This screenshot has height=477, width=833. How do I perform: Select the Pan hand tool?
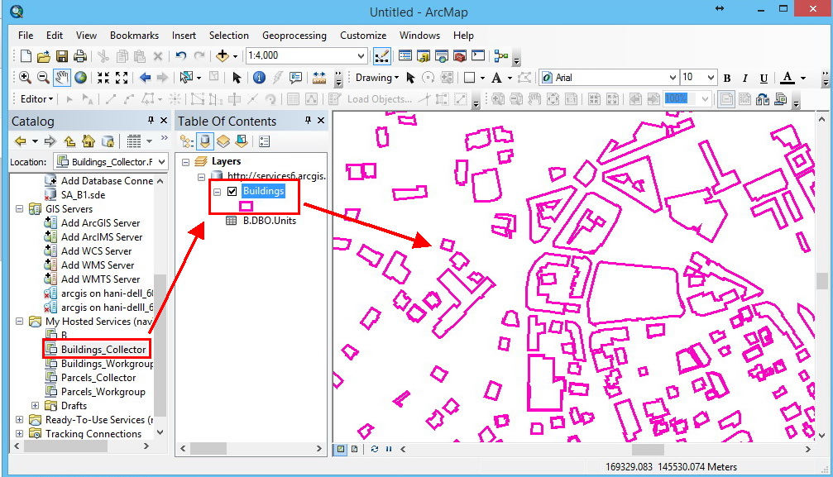(61, 78)
